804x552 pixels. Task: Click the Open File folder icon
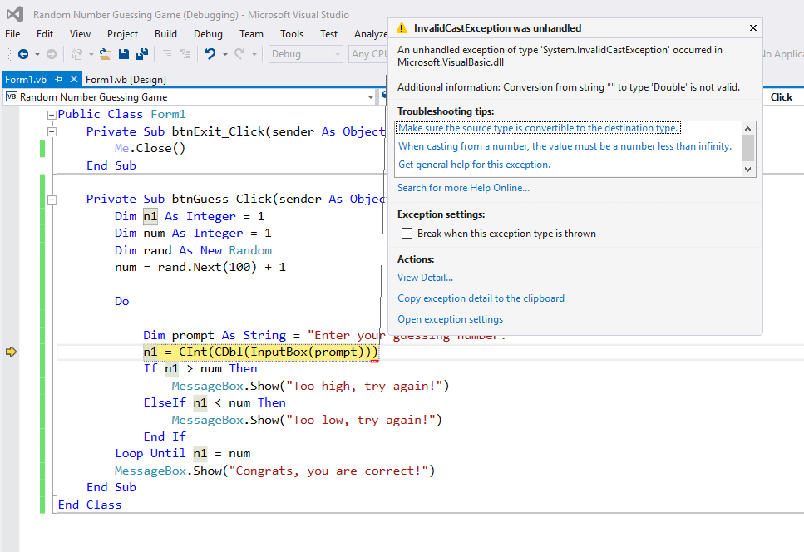coord(105,54)
